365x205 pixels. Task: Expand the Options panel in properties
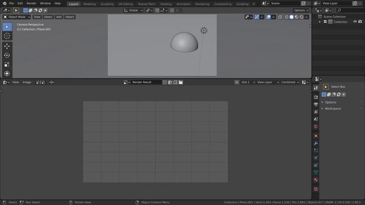(330, 102)
